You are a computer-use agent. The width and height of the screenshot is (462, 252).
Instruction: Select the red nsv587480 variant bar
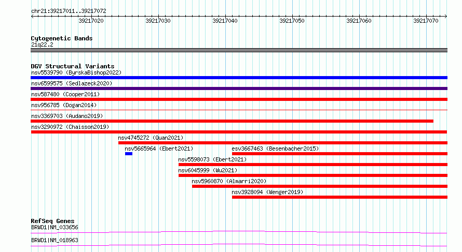point(239,99)
